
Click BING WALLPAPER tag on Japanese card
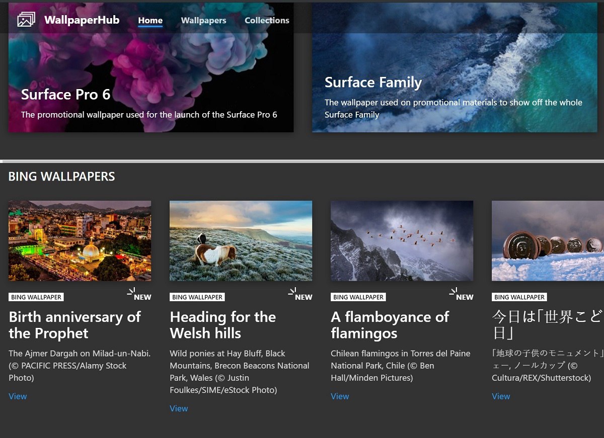(519, 297)
